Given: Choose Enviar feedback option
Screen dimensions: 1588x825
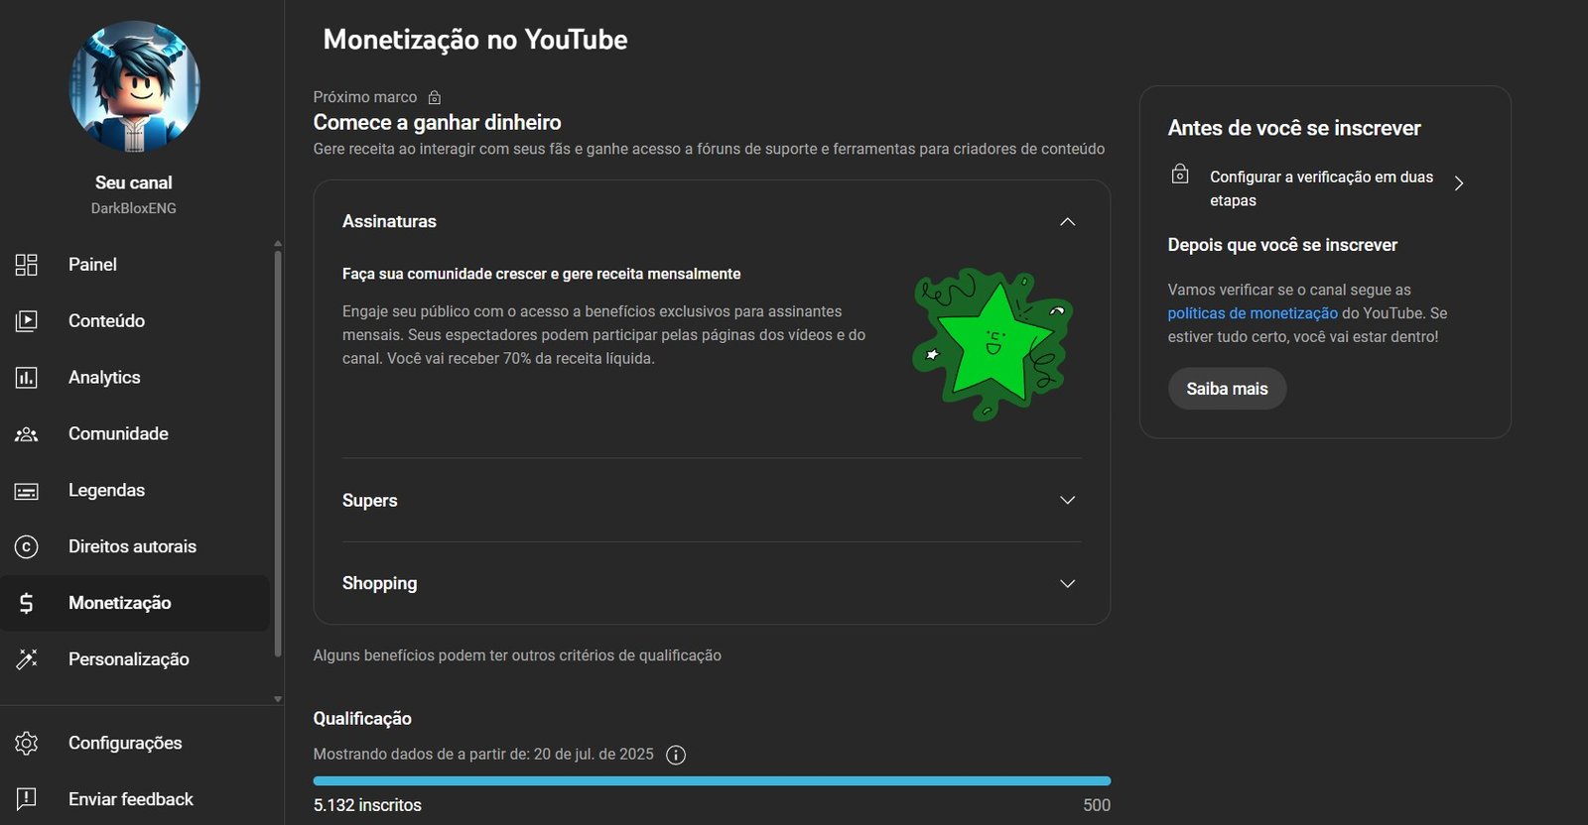Looking at the screenshot, I should coord(135,799).
